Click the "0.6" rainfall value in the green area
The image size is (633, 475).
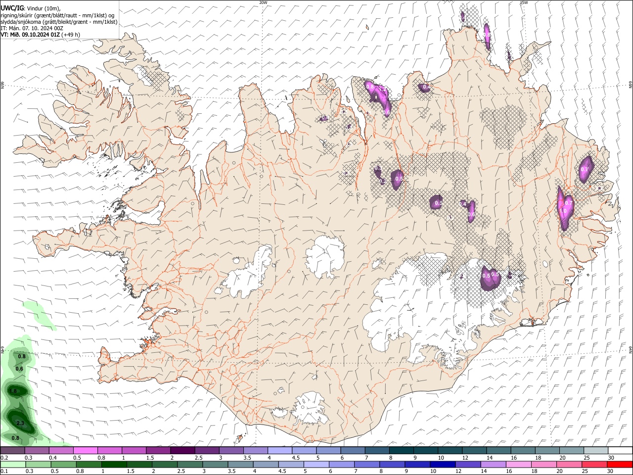[19, 369]
